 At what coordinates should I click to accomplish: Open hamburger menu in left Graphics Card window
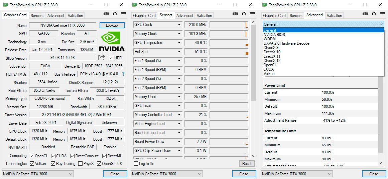pyautogui.click(x=123, y=14)
